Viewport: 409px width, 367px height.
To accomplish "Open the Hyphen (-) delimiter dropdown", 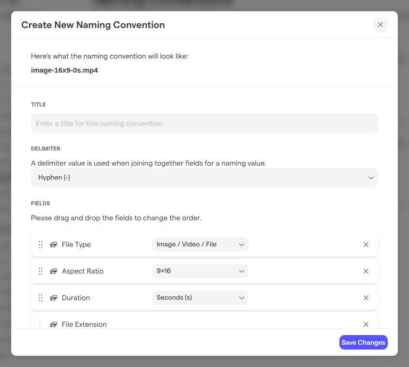I will (204, 178).
